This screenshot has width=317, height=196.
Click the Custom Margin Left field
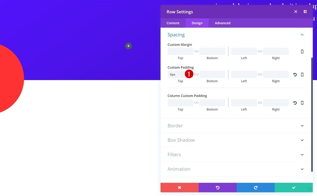tap(244, 51)
